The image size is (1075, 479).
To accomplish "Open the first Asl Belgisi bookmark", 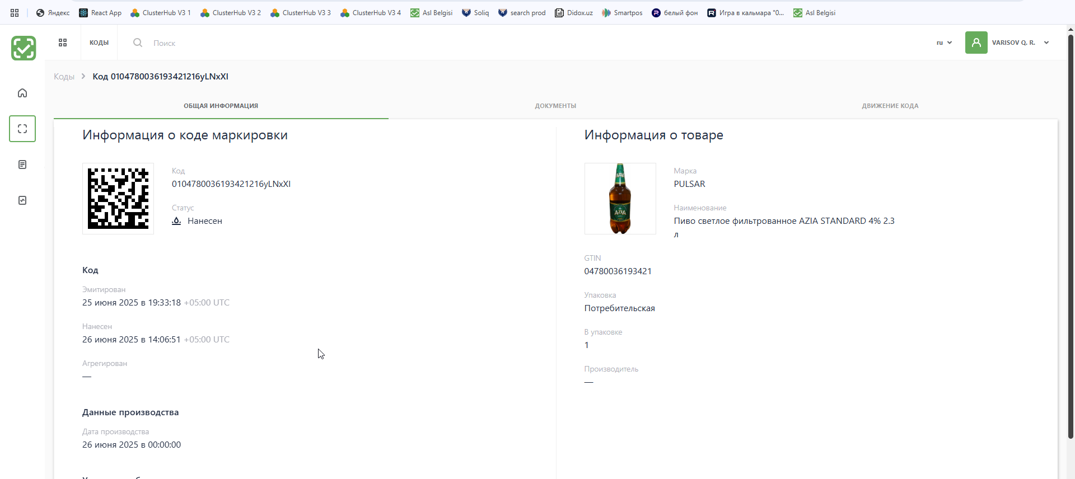I will click(431, 13).
